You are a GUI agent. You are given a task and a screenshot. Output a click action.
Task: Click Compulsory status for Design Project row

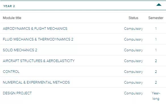pyautogui.click(x=134, y=93)
